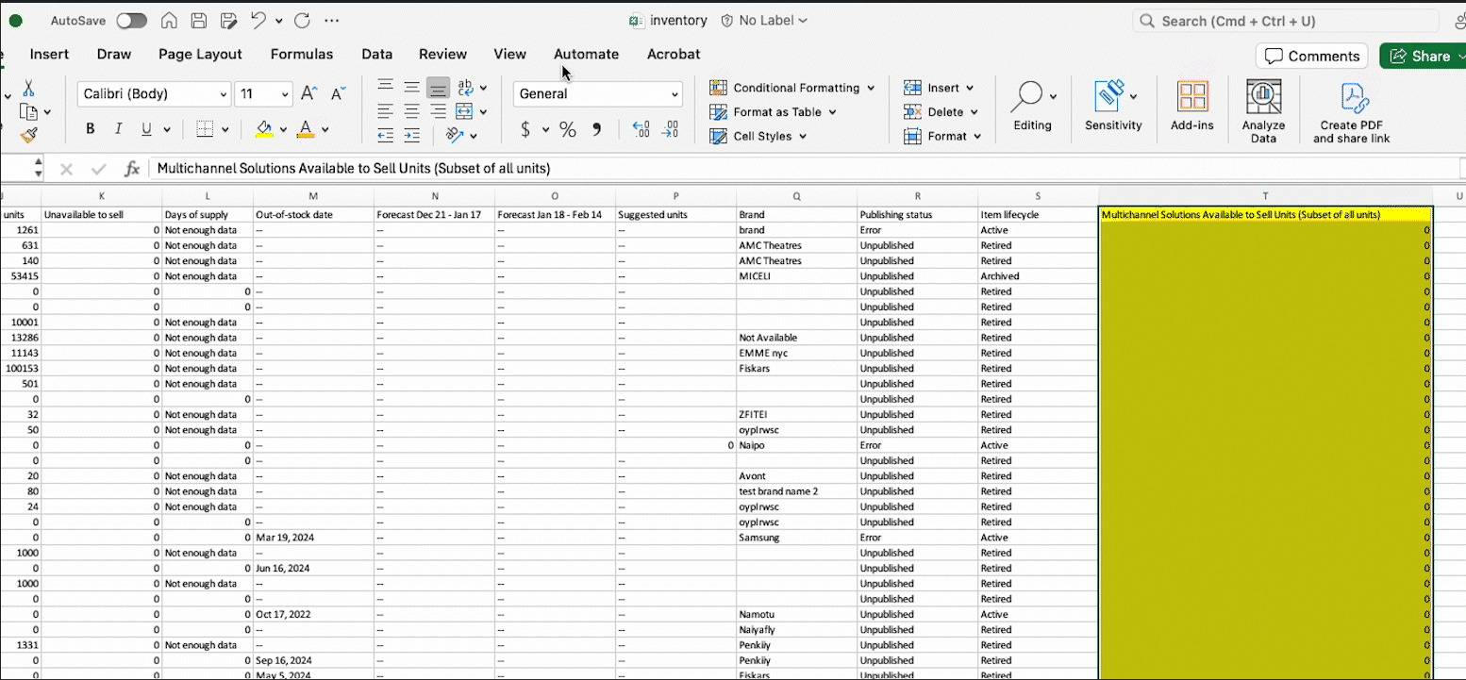Confirm the formula bar entry checkmark
The width and height of the screenshot is (1466, 680).
(99, 169)
